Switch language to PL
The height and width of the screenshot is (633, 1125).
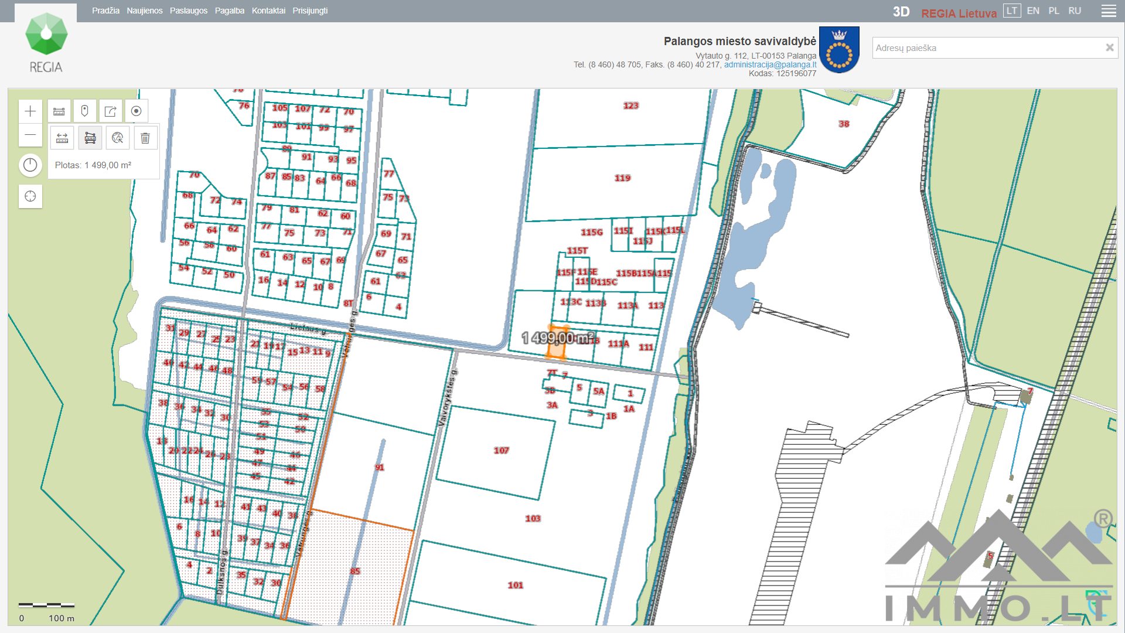point(1054,11)
